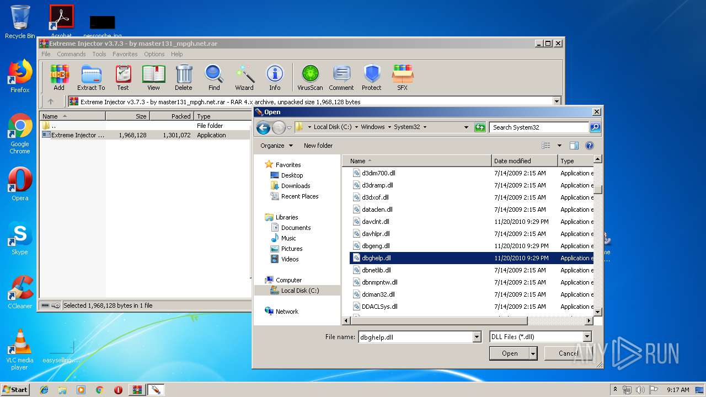The height and width of the screenshot is (397, 706).
Task: Open the Tools menu
Action: pos(99,54)
